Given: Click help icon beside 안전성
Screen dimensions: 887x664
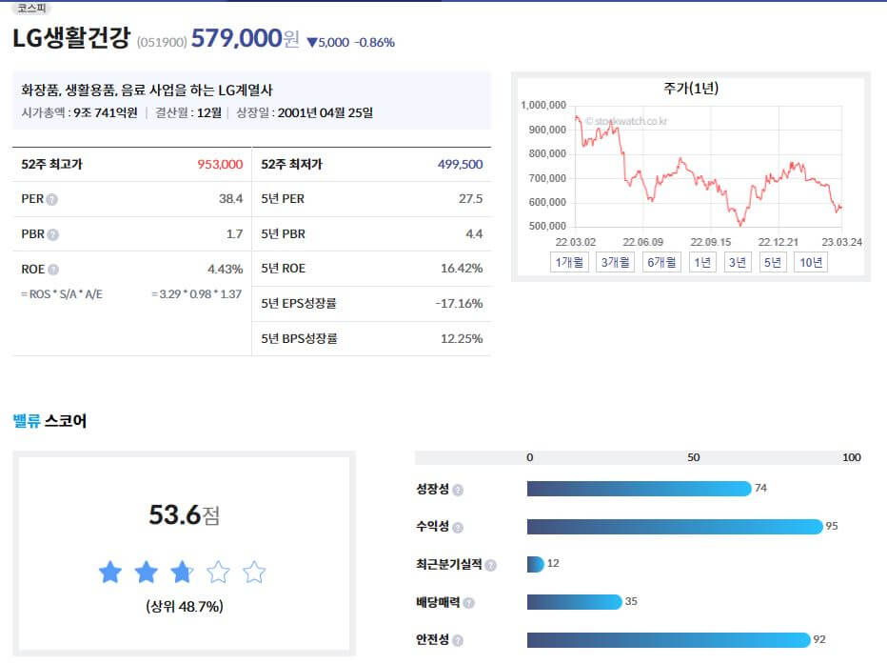Looking at the screenshot, I should [x=458, y=640].
